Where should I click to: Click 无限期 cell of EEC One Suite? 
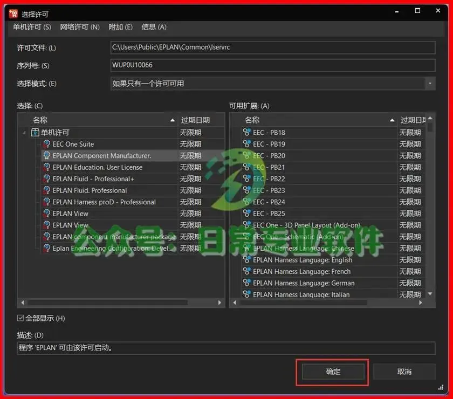point(190,144)
